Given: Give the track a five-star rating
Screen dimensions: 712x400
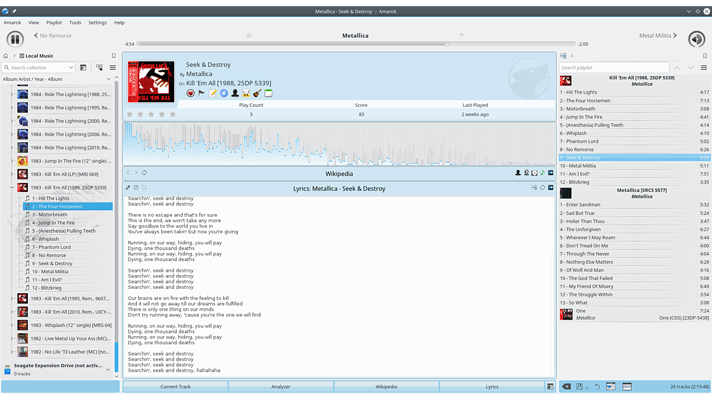Looking at the screenshot, I should point(173,114).
